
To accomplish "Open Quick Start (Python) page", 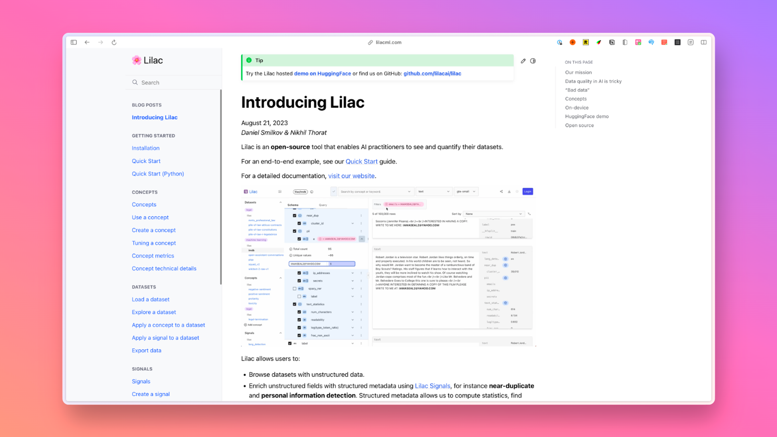I will coord(158,174).
